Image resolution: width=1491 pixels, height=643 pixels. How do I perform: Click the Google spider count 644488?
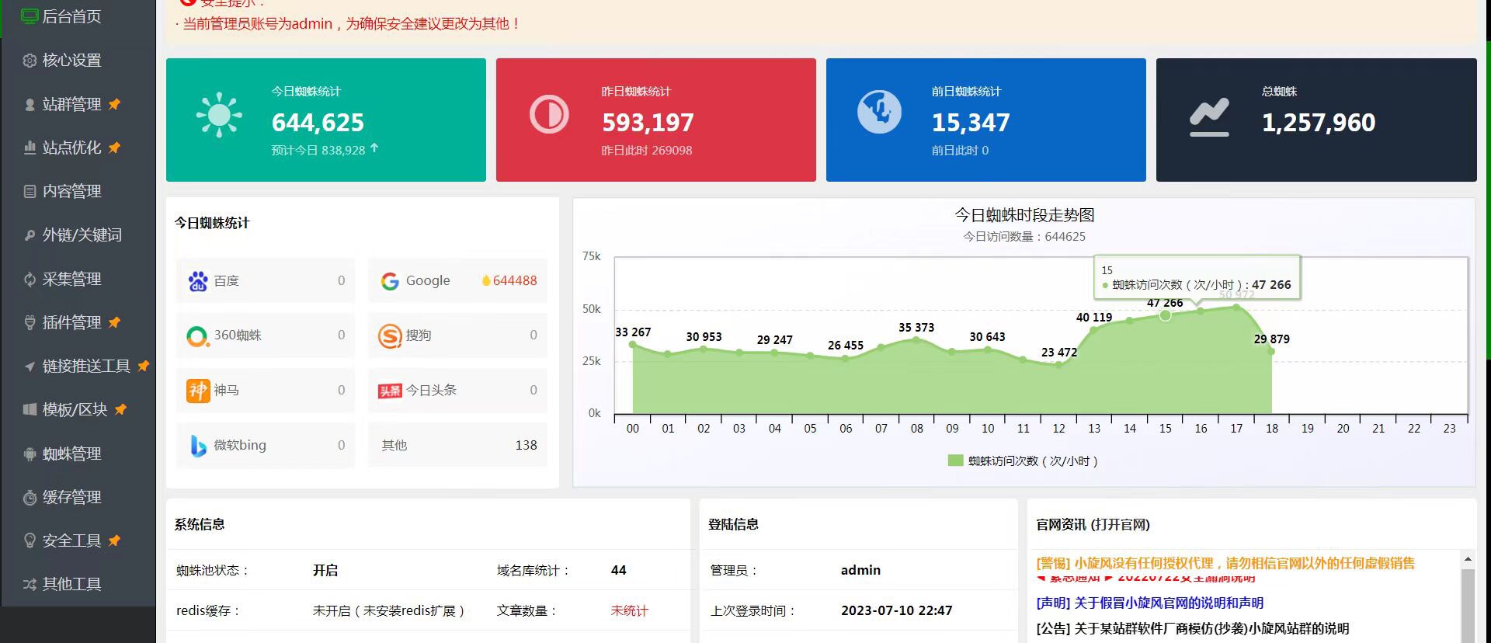tap(515, 281)
